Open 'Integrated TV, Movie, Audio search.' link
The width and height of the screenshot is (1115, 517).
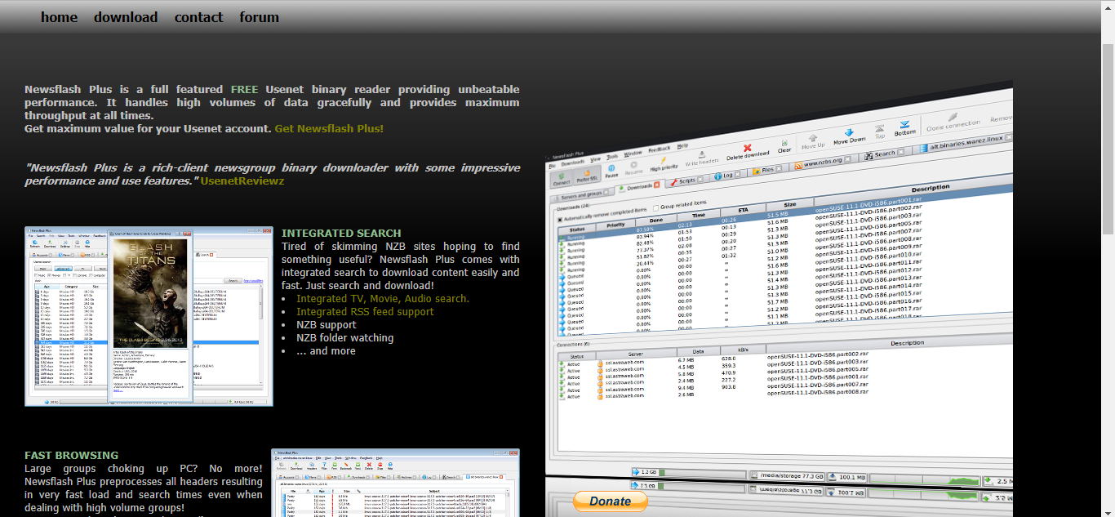(383, 299)
